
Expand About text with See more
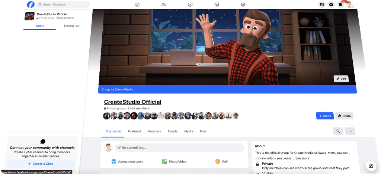302,158
